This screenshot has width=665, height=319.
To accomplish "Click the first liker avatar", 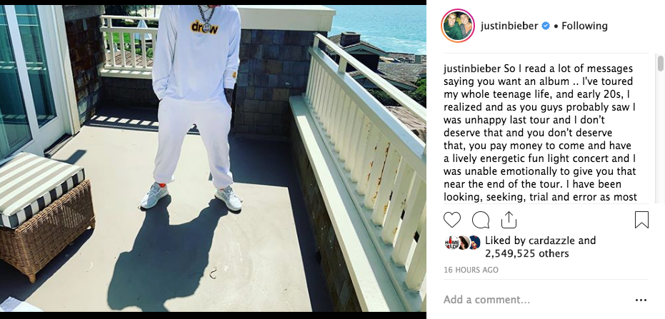I will pyautogui.click(x=451, y=243).
